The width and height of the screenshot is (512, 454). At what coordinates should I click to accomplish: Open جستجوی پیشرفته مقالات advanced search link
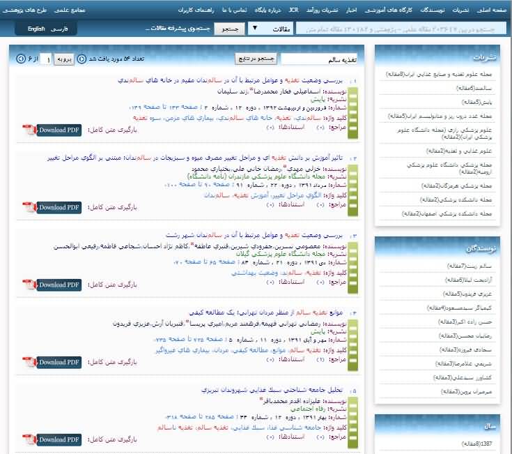[x=178, y=29]
